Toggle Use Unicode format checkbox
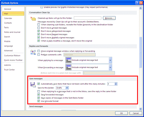144x117 pixels. pyautogui.click(x=39, y=101)
